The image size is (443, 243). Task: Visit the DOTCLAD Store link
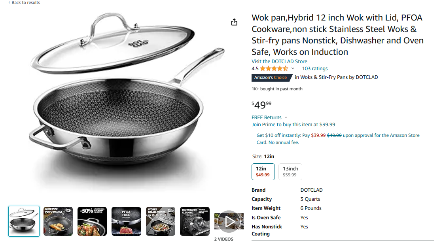click(279, 62)
